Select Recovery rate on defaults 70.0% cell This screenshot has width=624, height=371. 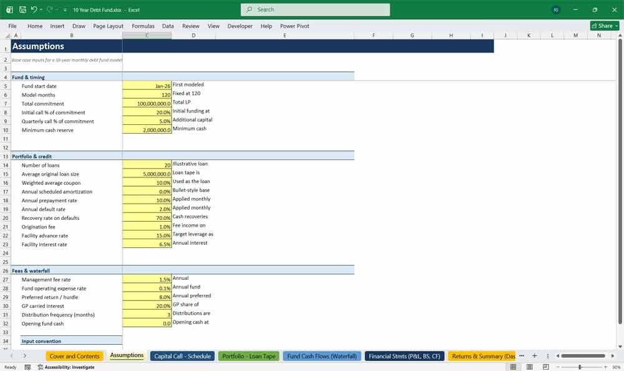(x=147, y=217)
